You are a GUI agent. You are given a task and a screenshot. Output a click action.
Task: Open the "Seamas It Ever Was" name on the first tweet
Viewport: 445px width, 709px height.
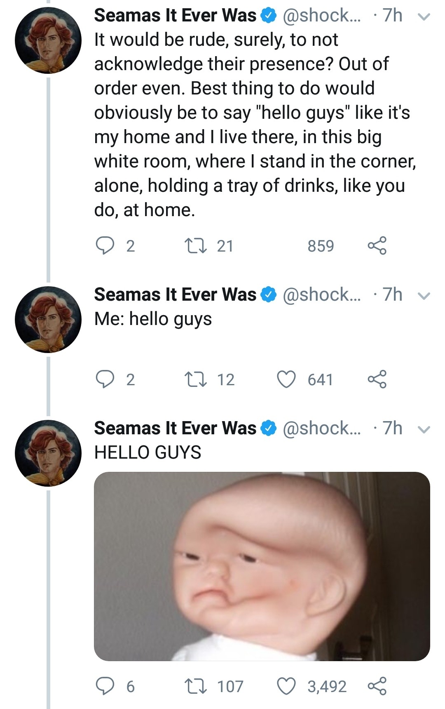click(175, 16)
